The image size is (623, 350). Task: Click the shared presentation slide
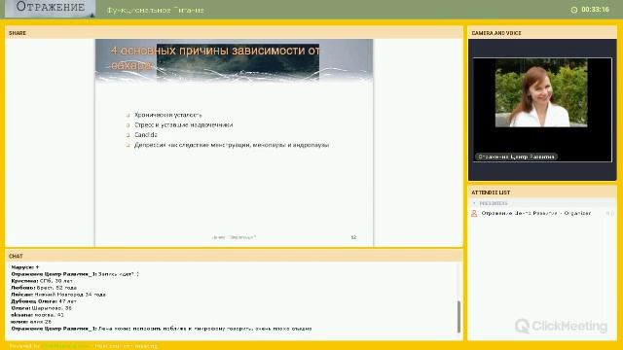point(234,143)
